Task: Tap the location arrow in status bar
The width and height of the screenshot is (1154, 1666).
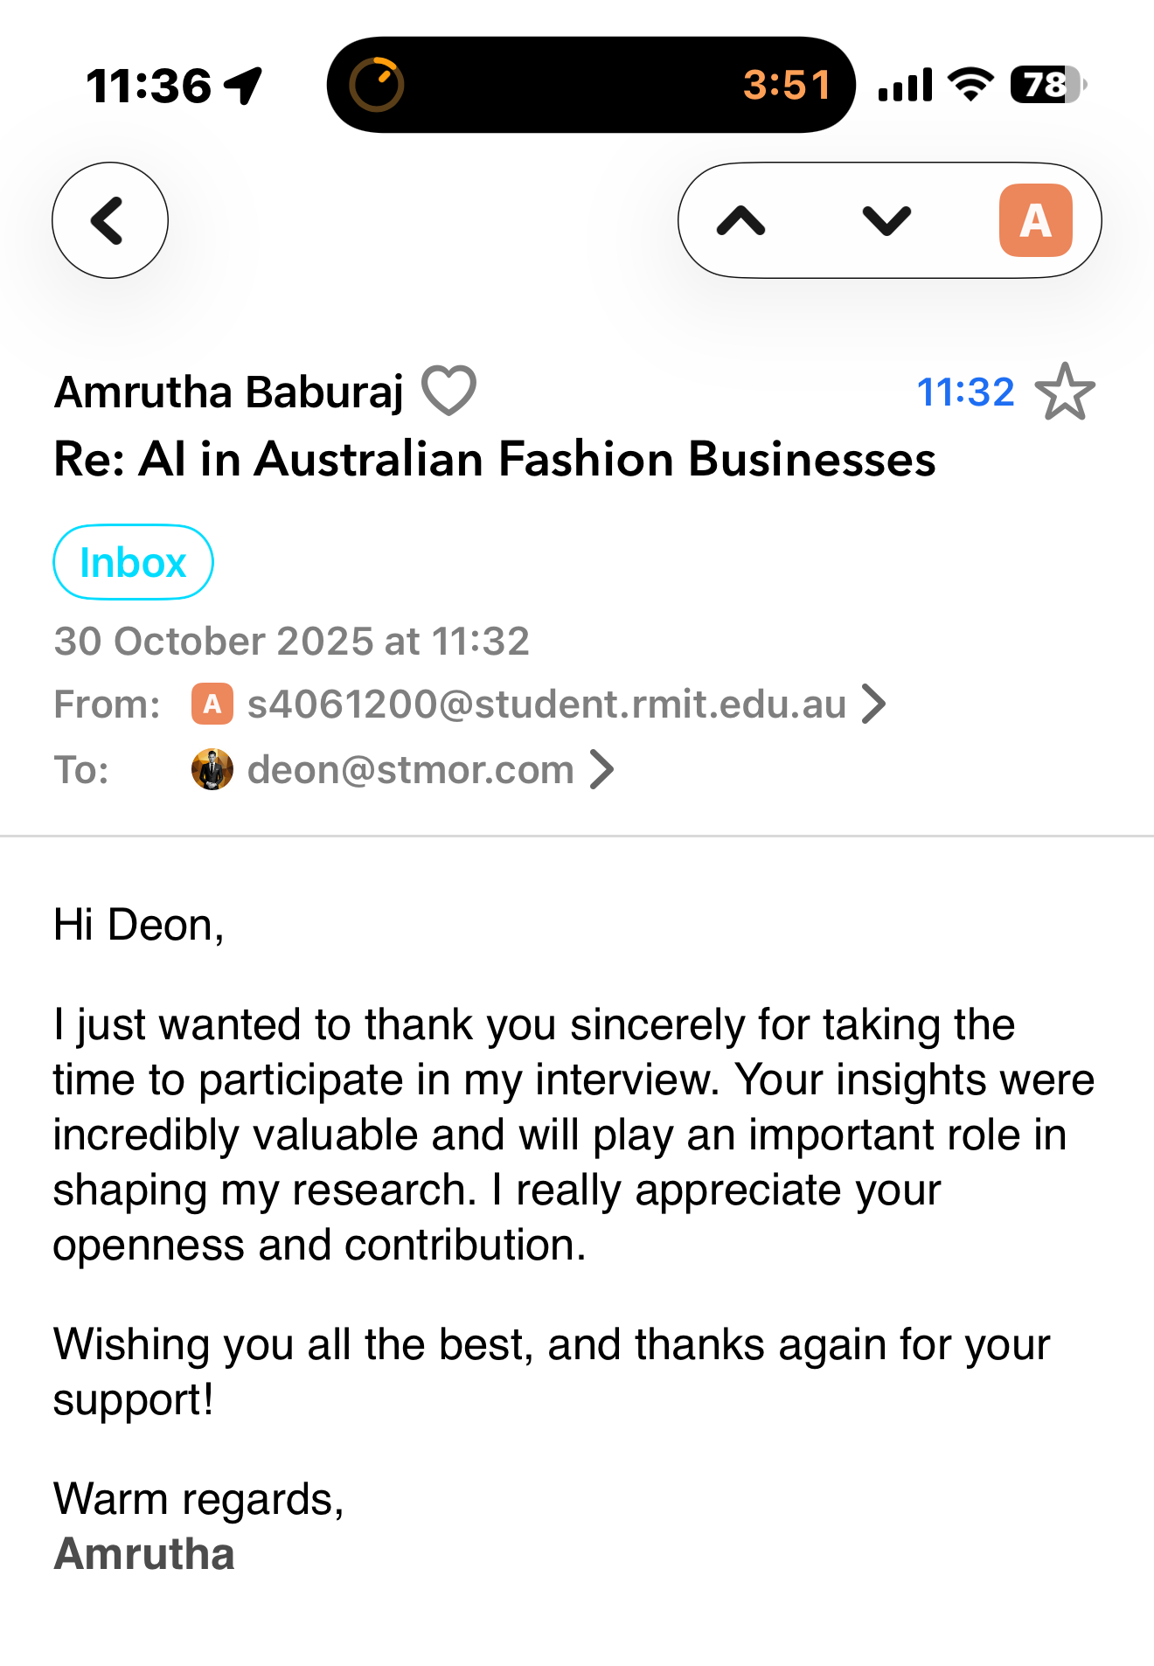Action: (243, 86)
